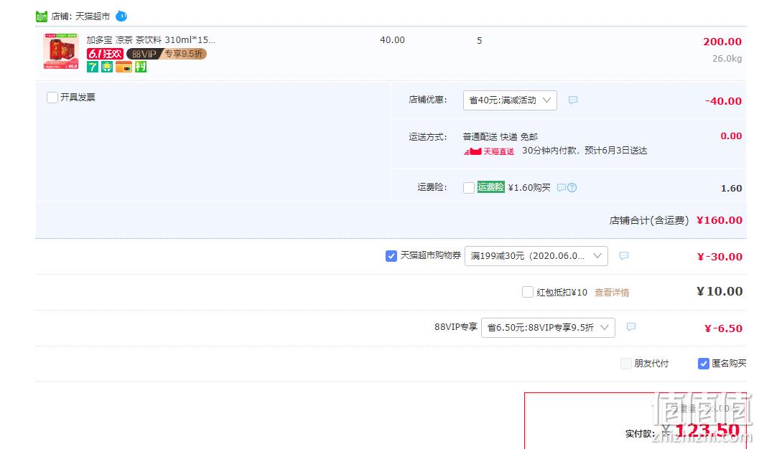Click the green Tmall Supermarket store icon
The image size is (759, 449).
coord(42,16)
